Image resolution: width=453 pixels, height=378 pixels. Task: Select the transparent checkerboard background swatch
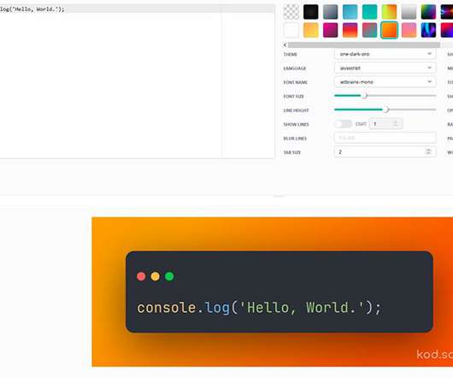tap(291, 12)
